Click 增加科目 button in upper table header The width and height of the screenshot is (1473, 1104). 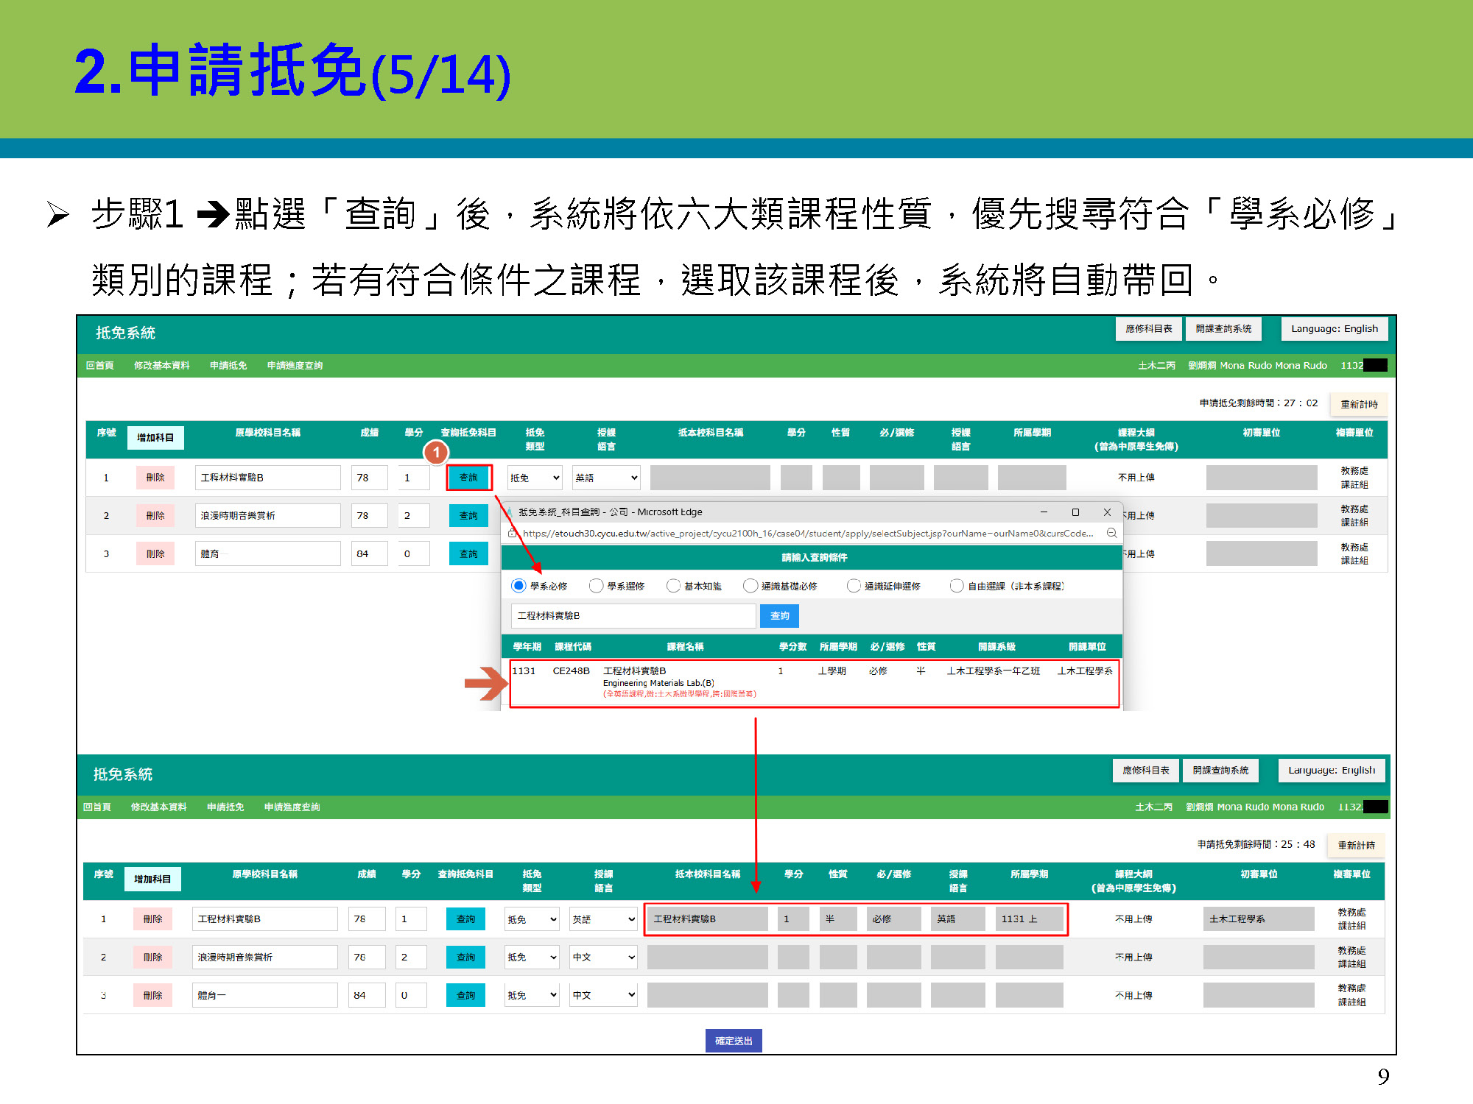click(155, 438)
